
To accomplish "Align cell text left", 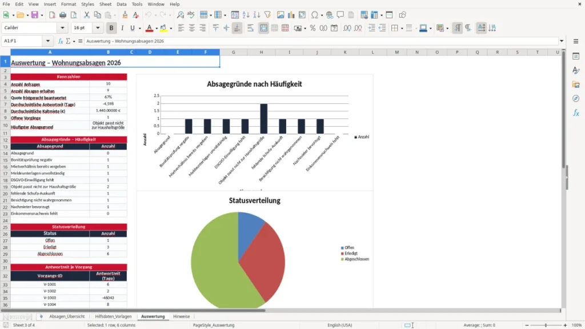I will (x=181, y=28).
